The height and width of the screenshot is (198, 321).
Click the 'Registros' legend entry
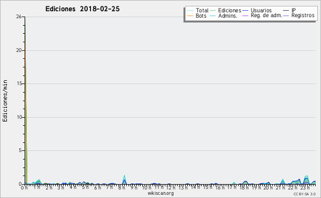(x=303, y=16)
